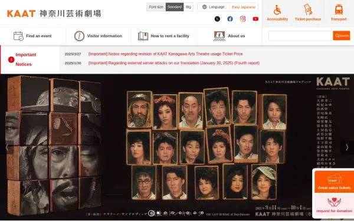
Task: Show next slide with right chevron
Action: (x=347, y=147)
